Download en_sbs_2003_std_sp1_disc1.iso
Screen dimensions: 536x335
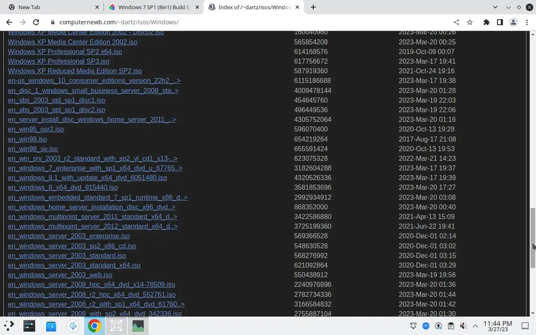pos(57,100)
